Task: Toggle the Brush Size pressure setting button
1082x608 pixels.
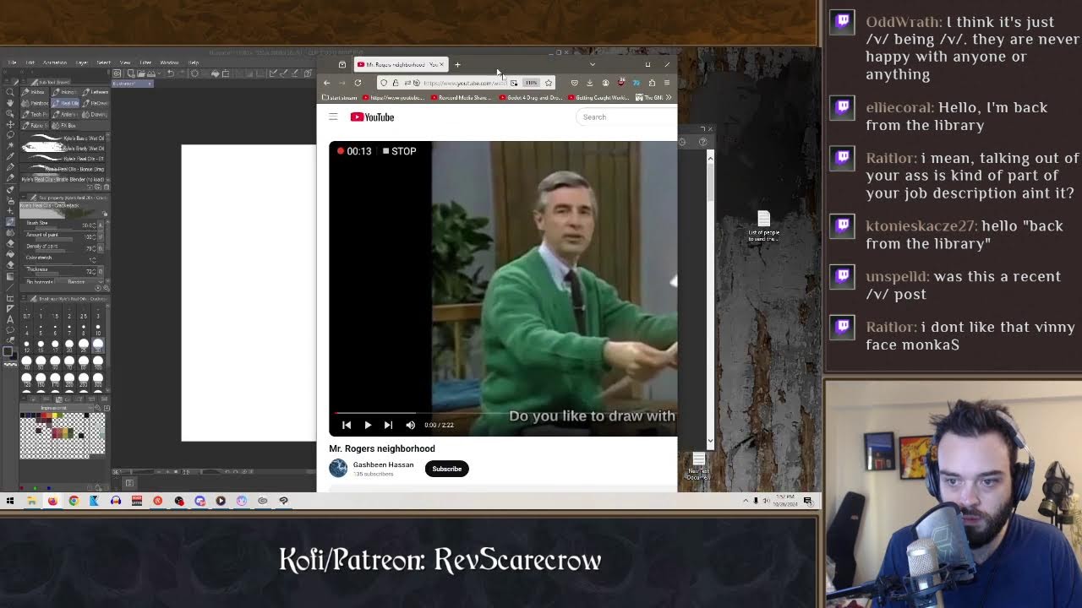Action: click(101, 225)
